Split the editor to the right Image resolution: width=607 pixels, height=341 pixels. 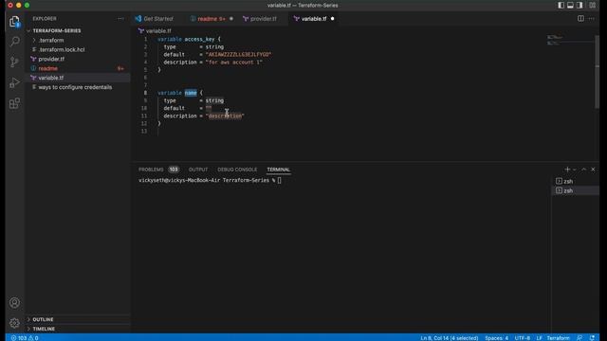pos(580,19)
